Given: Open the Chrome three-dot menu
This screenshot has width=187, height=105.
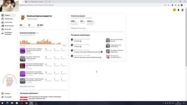Looking at the screenshot, I should pyautogui.click(x=185, y=5).
